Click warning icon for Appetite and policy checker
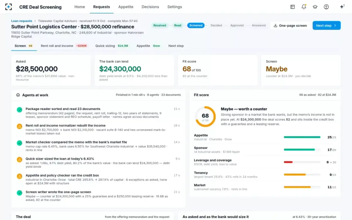The image size is (352, 220). pyautogui.click(x=20, y=176)
